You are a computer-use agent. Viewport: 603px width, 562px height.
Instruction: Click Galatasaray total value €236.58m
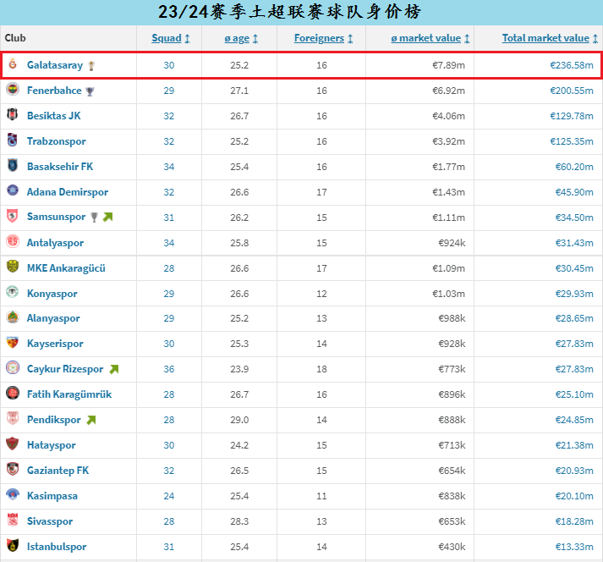(572, 65)
